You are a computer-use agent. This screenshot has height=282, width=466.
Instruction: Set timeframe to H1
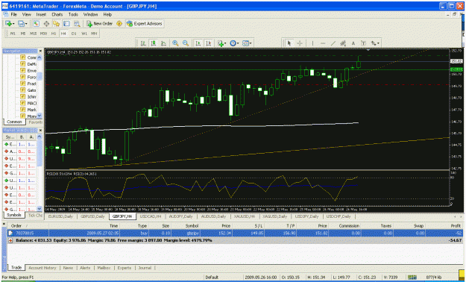coord(54,34)
